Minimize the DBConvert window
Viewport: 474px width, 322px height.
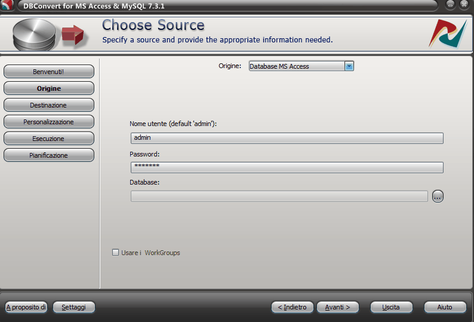click(x=451, y=5)
